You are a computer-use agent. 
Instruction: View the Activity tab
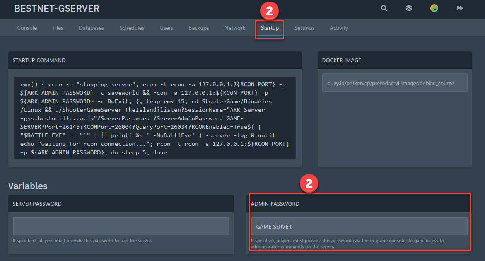339,28
